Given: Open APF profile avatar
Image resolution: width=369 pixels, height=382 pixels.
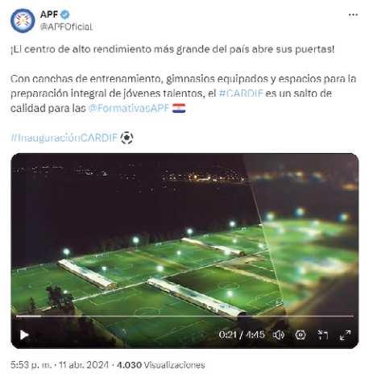Looking at the screenshot, I should (x=23, y=21).
